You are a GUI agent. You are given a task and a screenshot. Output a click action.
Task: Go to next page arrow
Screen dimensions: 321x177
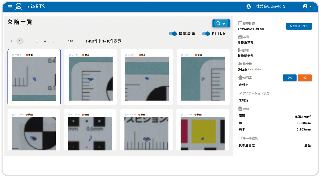click(81, 41)
